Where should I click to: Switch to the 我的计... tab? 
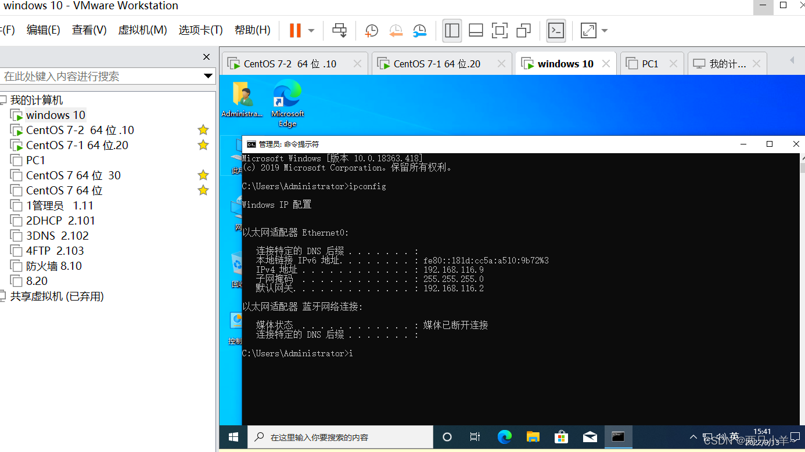[727, 64]
